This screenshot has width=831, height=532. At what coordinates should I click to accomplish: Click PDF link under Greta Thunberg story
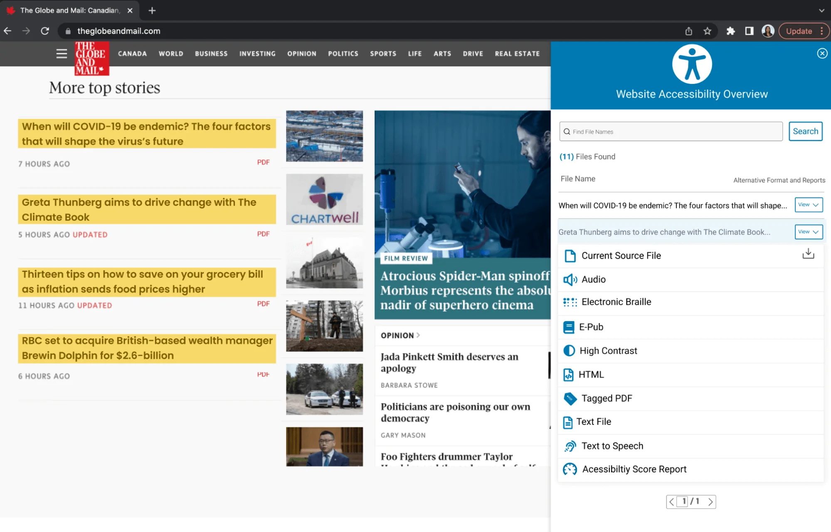(263, 234)
